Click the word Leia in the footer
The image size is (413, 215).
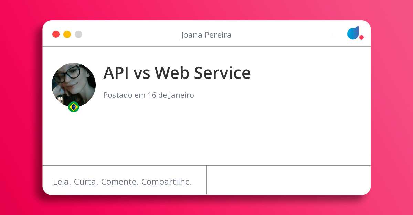point(62,182)
